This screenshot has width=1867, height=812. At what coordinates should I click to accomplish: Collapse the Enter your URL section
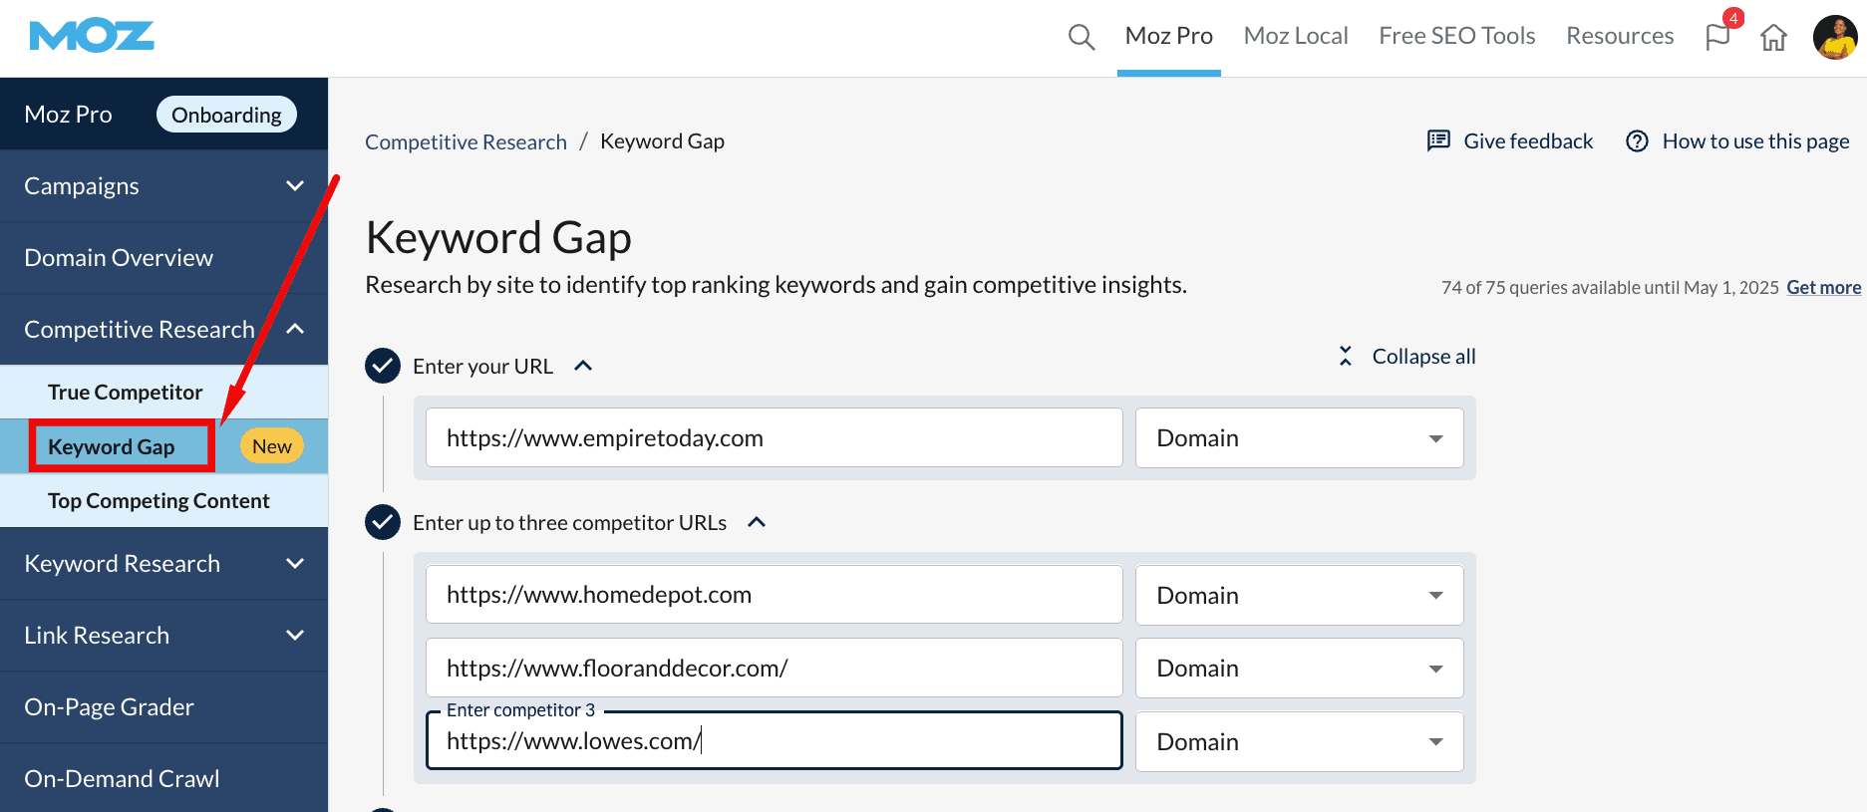coord(583,366)
